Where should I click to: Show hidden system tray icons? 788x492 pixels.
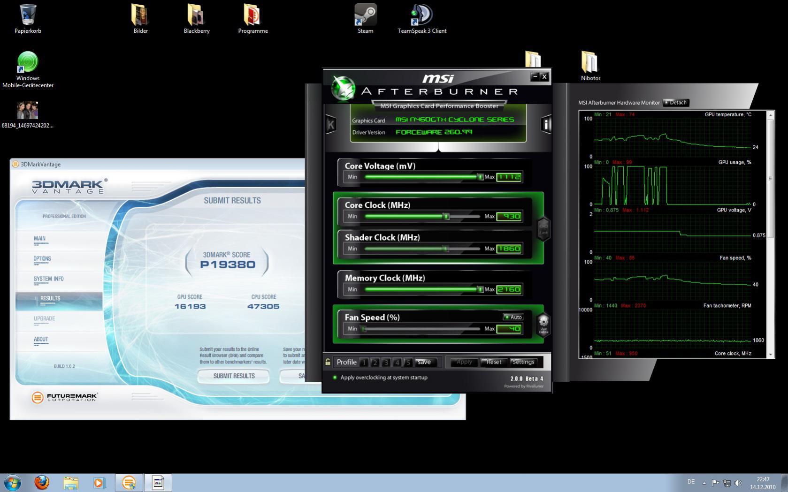point(704,483)
